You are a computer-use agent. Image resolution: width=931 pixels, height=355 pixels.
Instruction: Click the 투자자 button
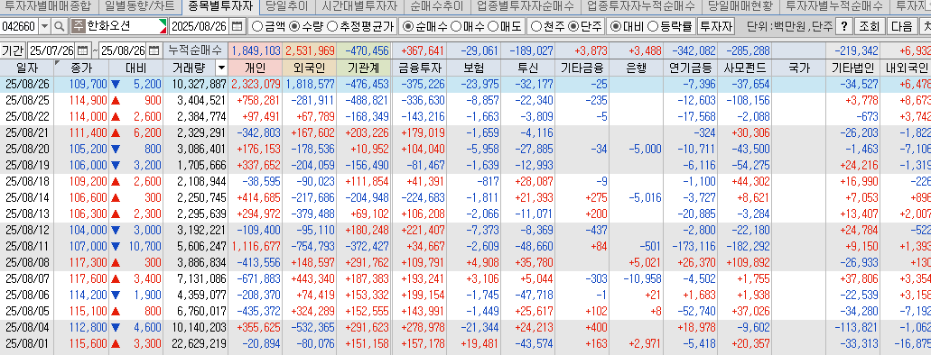point(715,27)
